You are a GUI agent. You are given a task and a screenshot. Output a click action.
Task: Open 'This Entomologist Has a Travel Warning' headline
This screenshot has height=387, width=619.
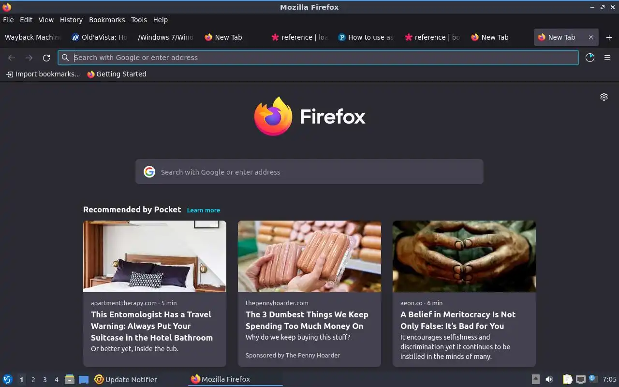[152, 326]
